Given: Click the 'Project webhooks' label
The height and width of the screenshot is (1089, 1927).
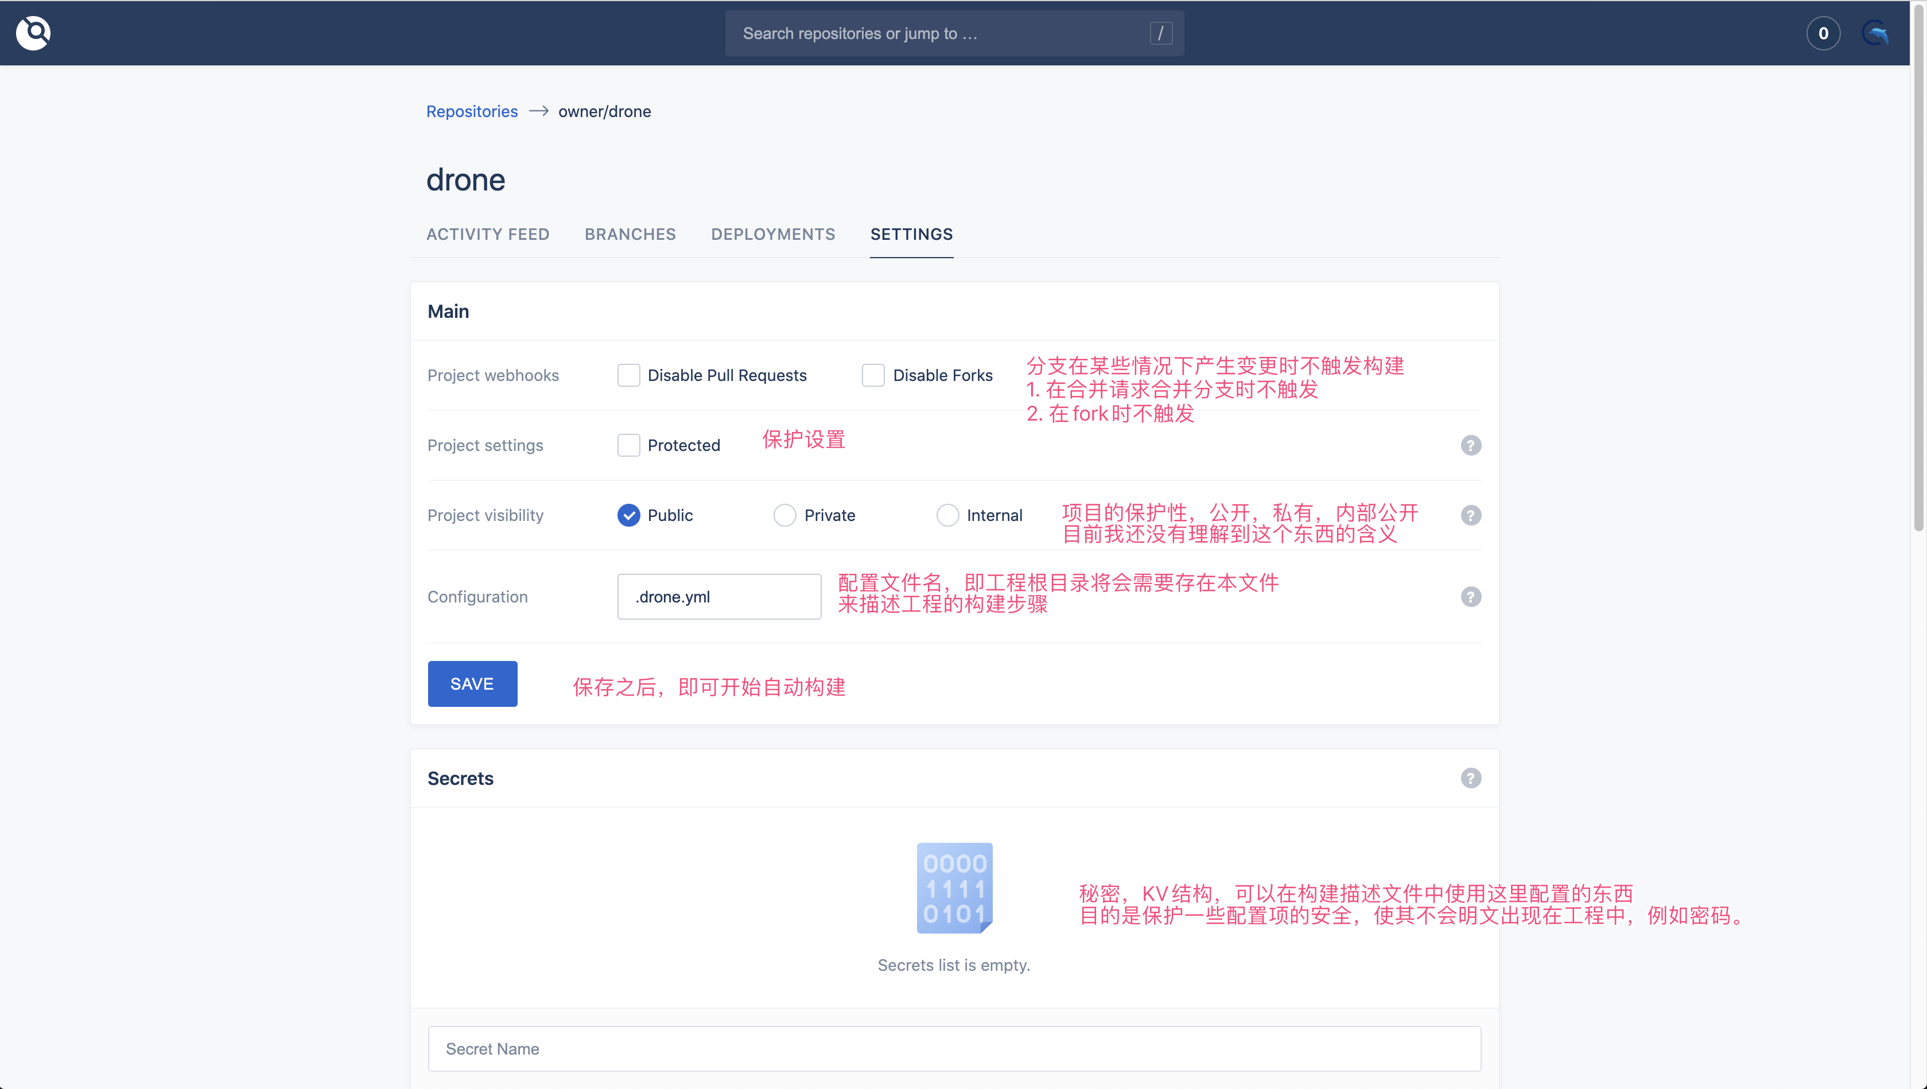Looking at the screenshot, I should coord(493,375).
